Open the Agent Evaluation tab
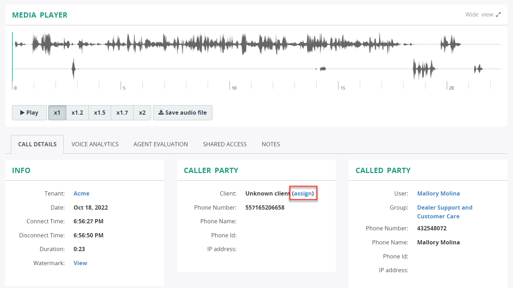Image resolution: width=513 pixels, height=288 pixels. pos(161,144)
